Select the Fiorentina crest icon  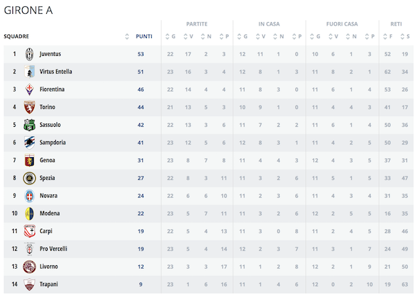pos(29,90)
